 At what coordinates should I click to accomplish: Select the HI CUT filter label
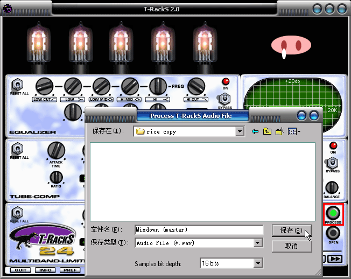pyautogui.click(x=196, y=100)
